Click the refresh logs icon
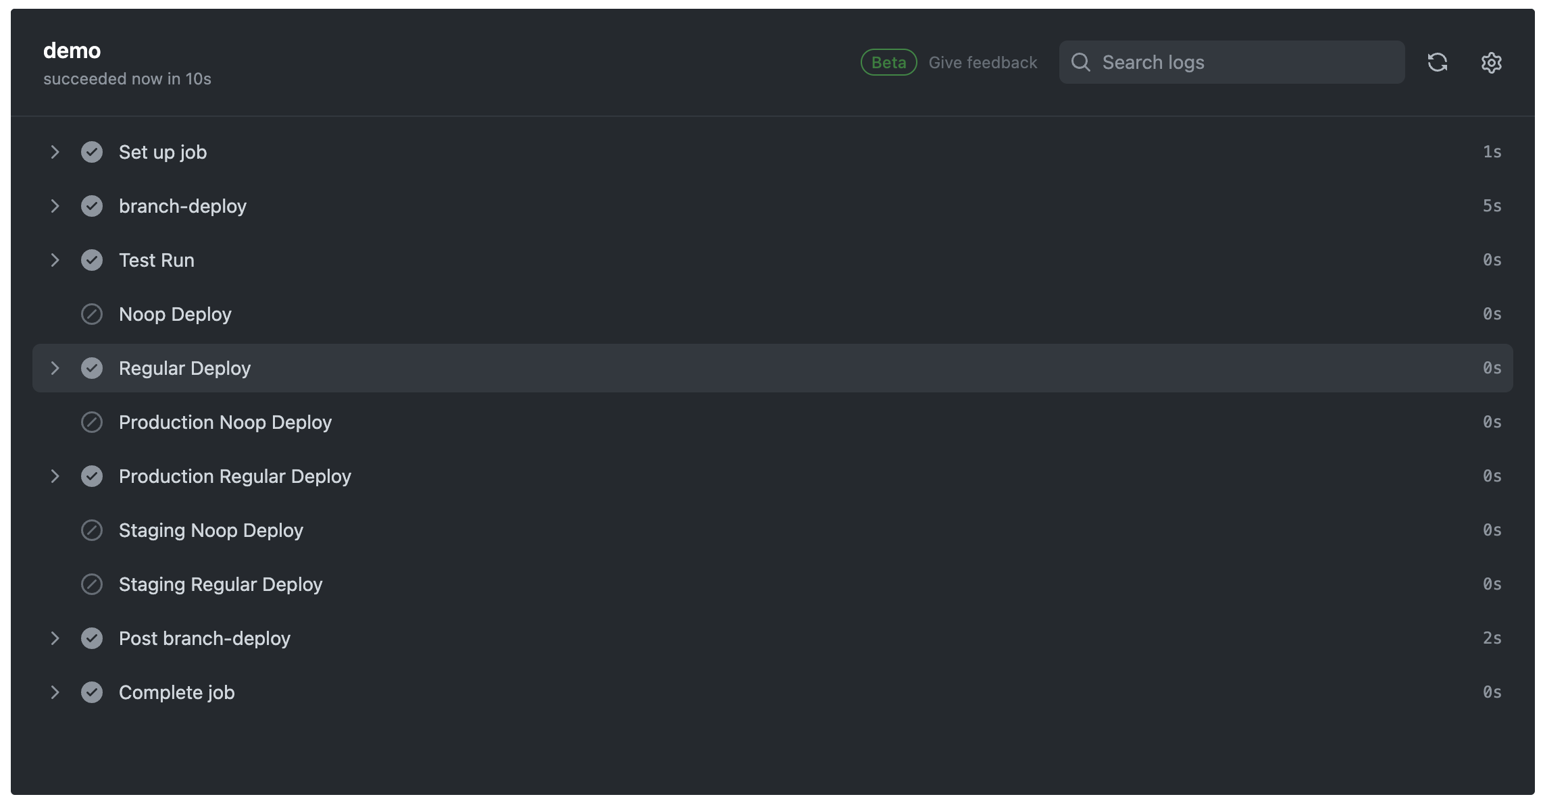Image resolution: width=1543 pixels, height=801 pixels. pyautogui.click(x=1439, y=62)
